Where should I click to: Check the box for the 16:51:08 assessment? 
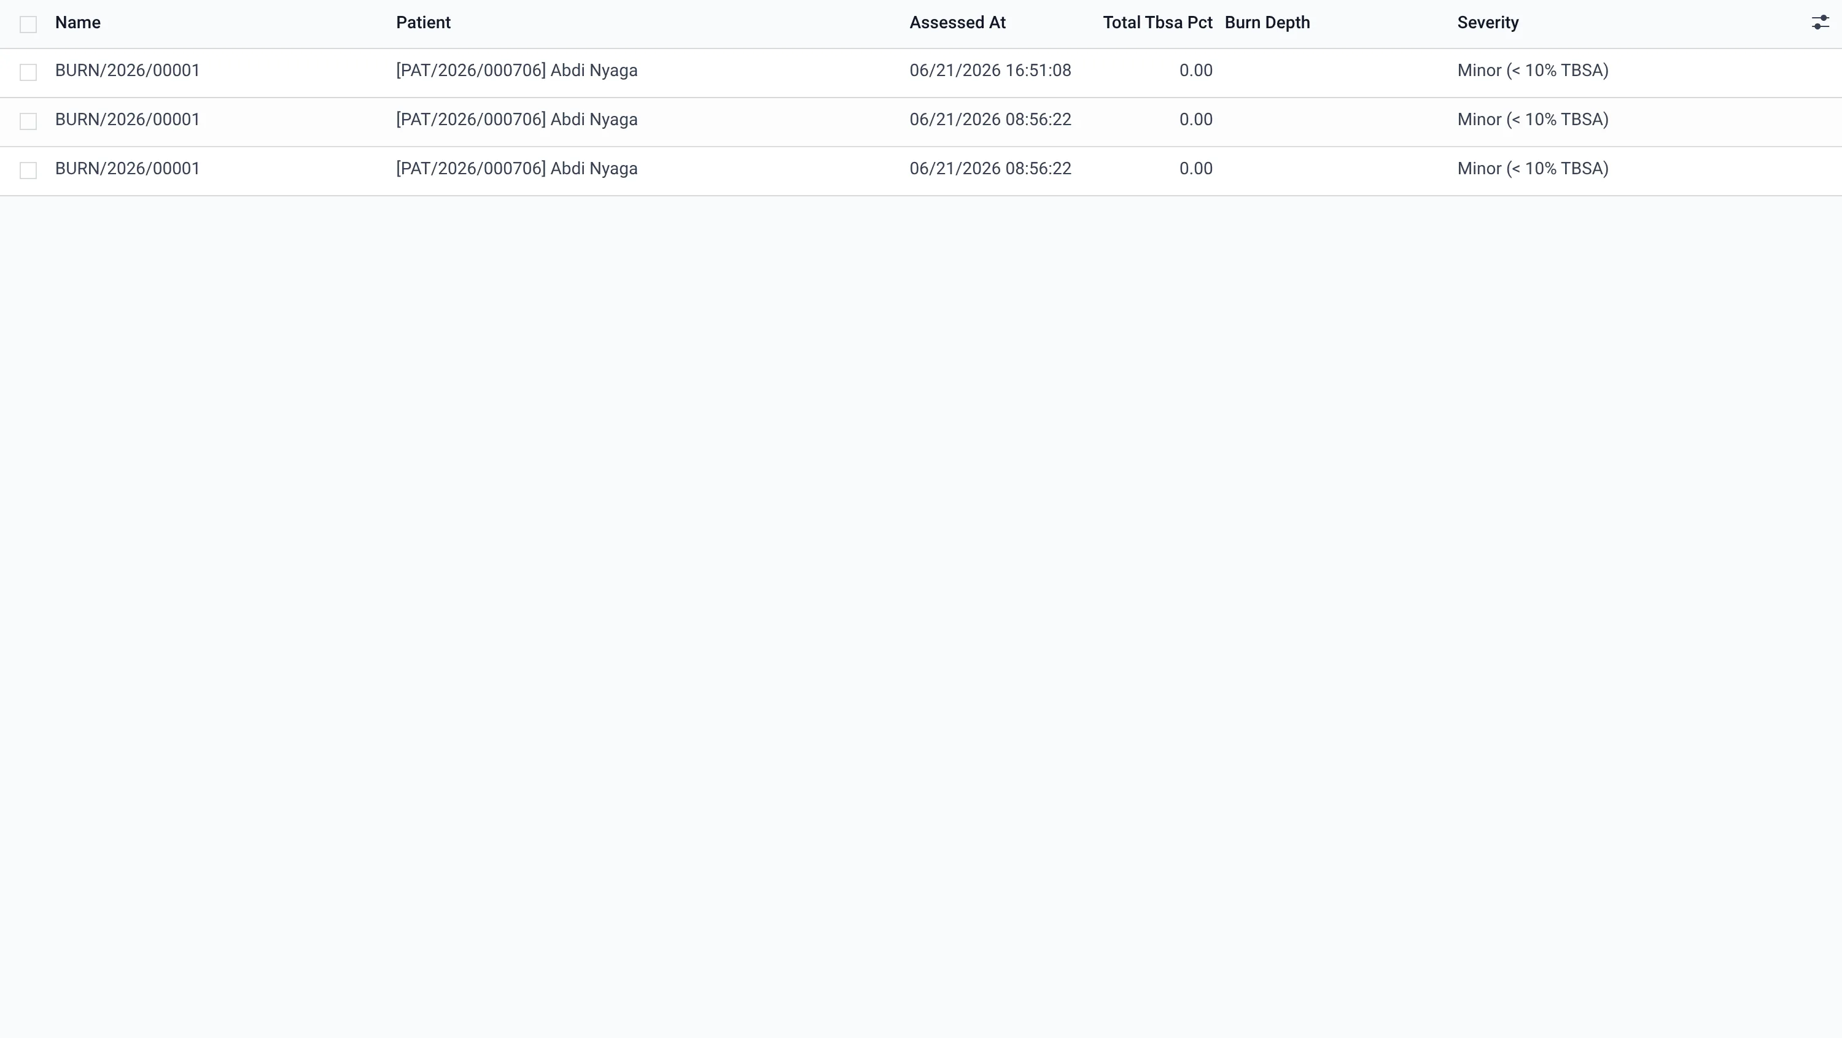[28, 72]
